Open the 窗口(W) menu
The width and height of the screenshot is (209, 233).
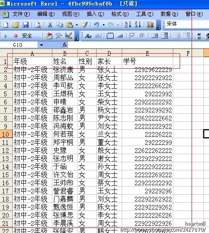(x=194, y=14)
